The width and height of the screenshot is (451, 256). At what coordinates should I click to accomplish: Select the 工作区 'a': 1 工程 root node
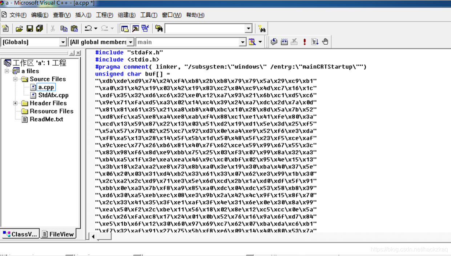(40, 63)
